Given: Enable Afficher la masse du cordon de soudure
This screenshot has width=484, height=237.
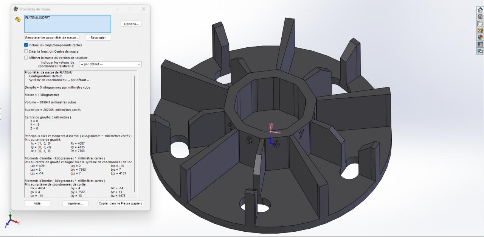Looking at the screenshot, I should (x=26, y=58).
